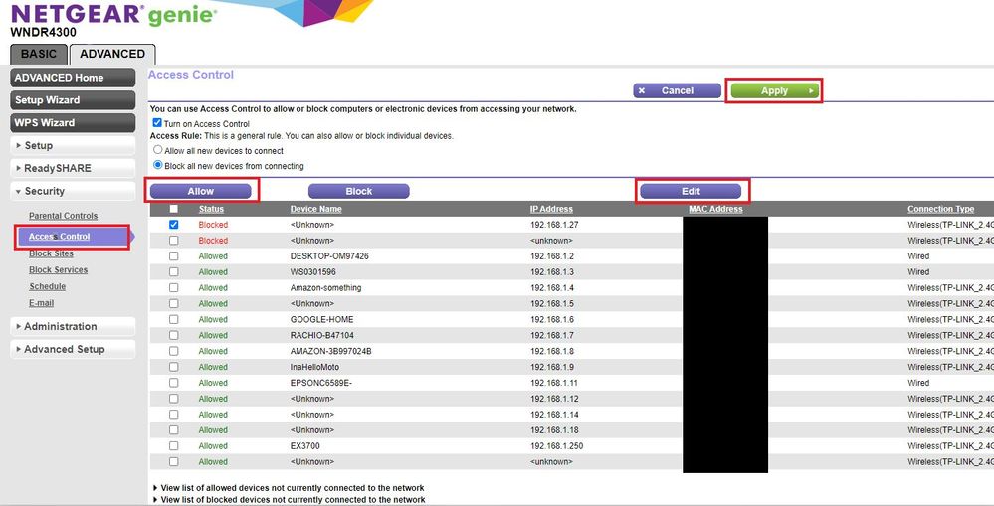Select Block all new devices from connecting
Image resolution: width=994 pixels, height=506 pixels.
click(x=157, y=166)
